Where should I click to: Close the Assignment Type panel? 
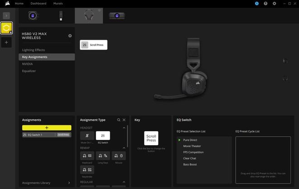(x=124, y=120)
